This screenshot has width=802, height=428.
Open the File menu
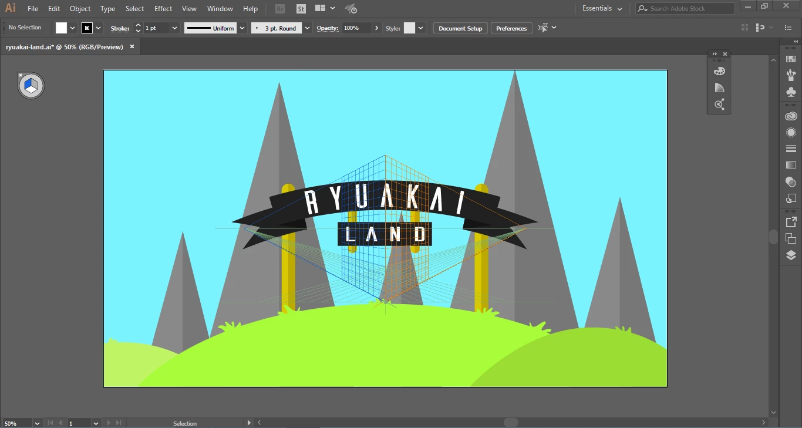(x=33, y=9)
